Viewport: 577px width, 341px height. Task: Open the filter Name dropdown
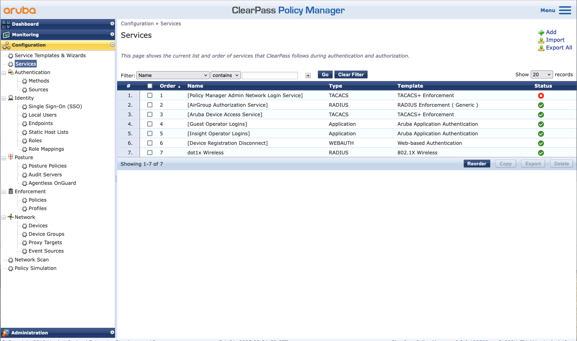pos(173,75)
